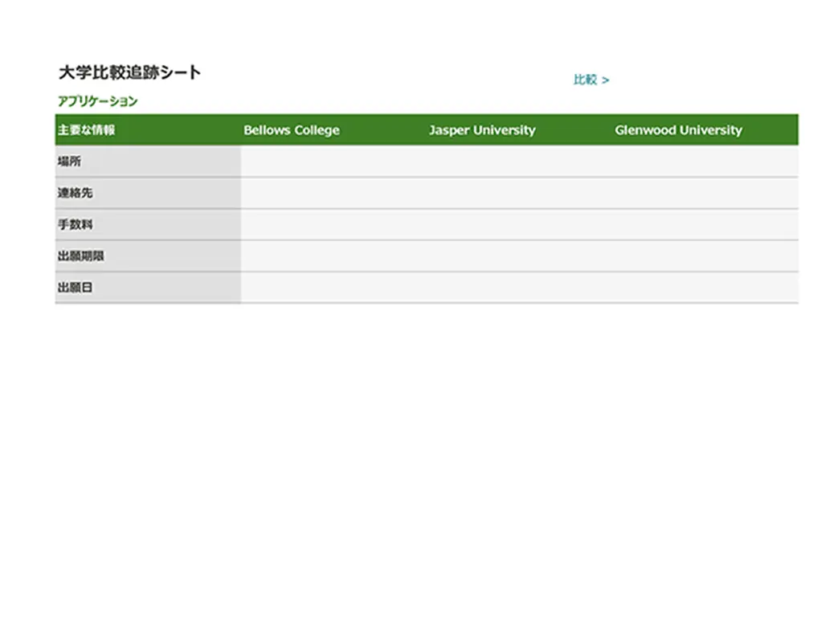Screen dimensions: 826x643
Task: Click Jasper University cell in 出願期限 row
Action: click(519, 256)
